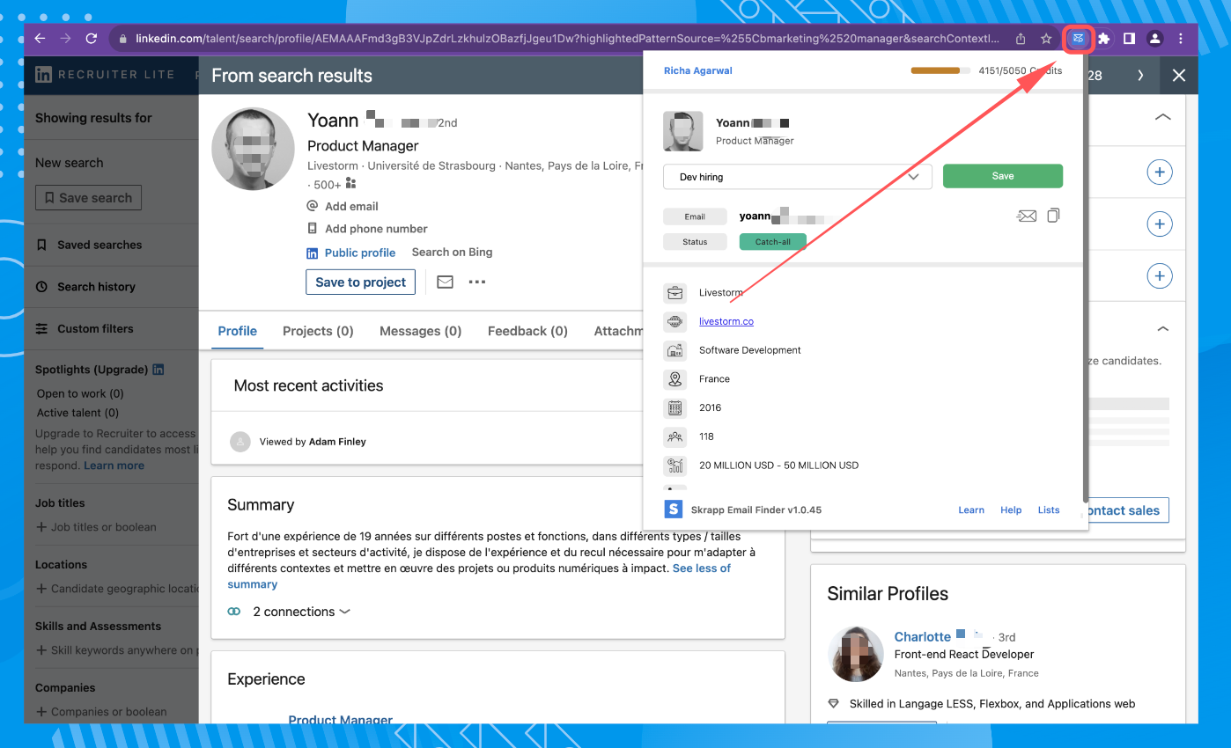Image resolution: width=1231 pixels, height=748 pixels.
Task: Open the Dev hiring list dropdown
Action: tap(797, 177)
